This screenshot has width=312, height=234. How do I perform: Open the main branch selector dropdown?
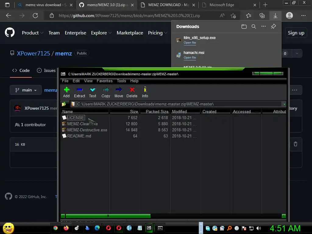[x=26, y=90]
